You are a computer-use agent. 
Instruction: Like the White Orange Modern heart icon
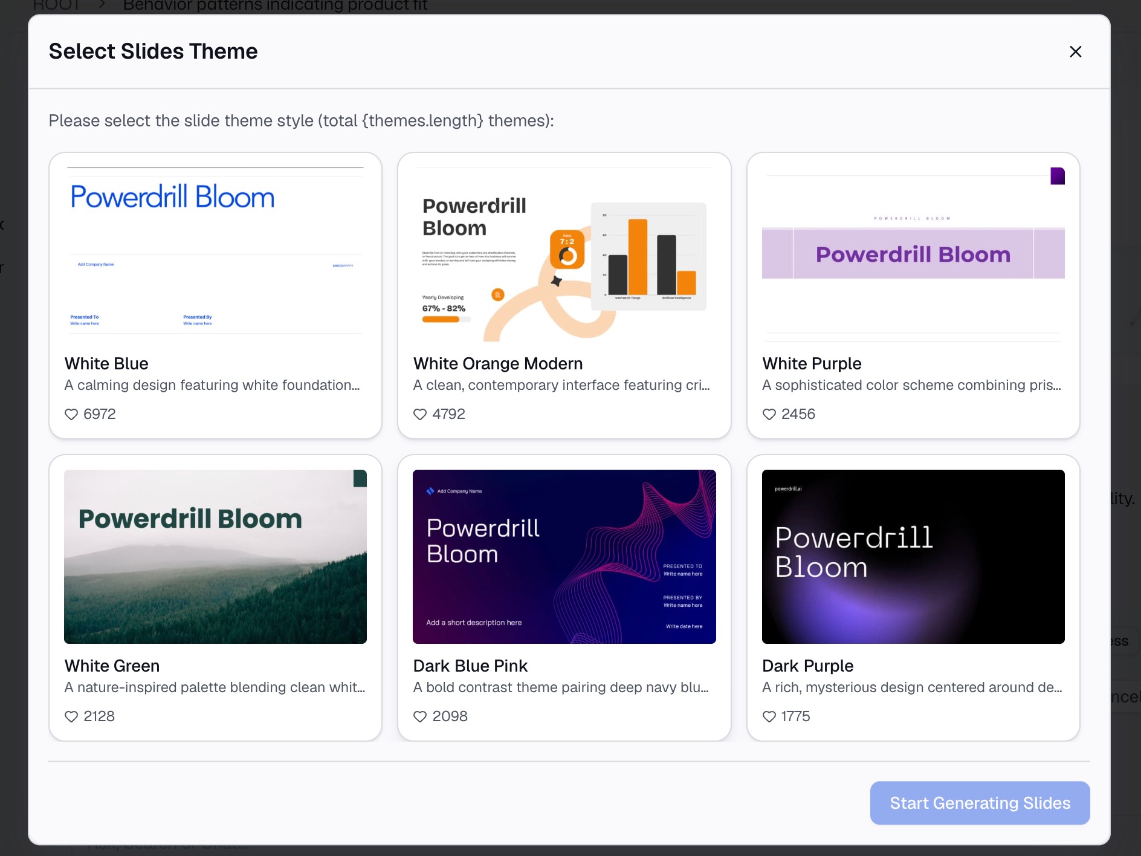point(420,414)
